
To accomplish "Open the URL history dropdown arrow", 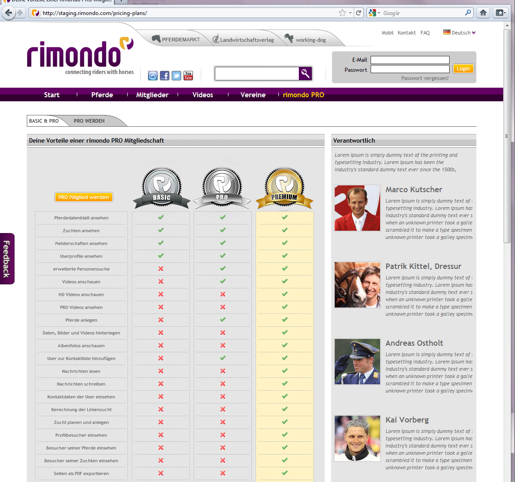I will point(350,13).
